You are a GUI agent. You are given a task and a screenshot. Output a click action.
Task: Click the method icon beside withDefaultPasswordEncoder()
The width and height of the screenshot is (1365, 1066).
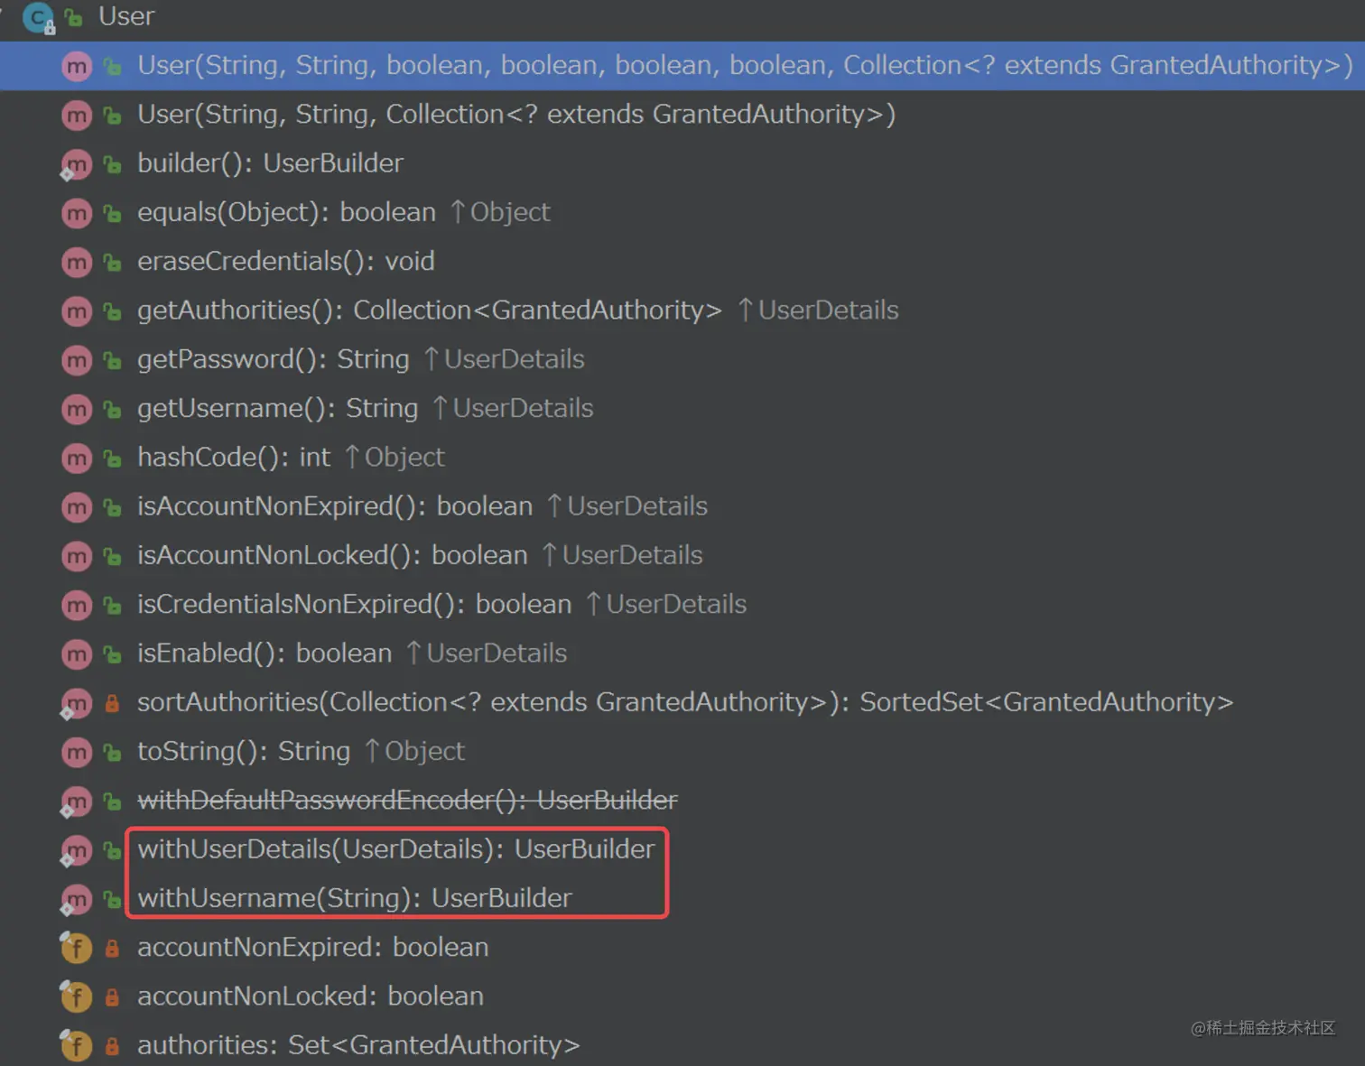click(x=77, y=801)
